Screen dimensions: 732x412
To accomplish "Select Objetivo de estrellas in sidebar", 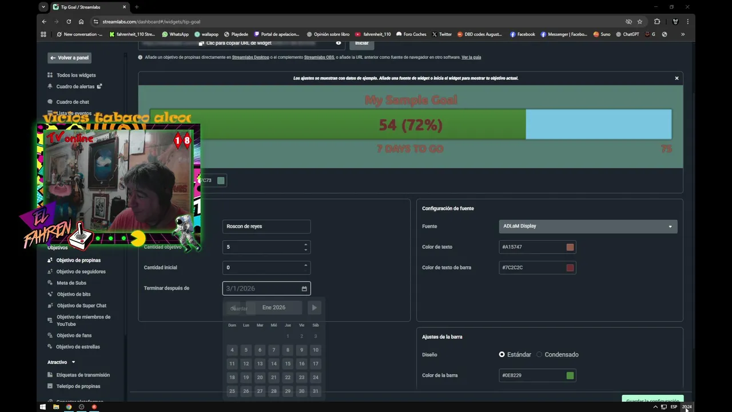I will [x=78, y=347].
